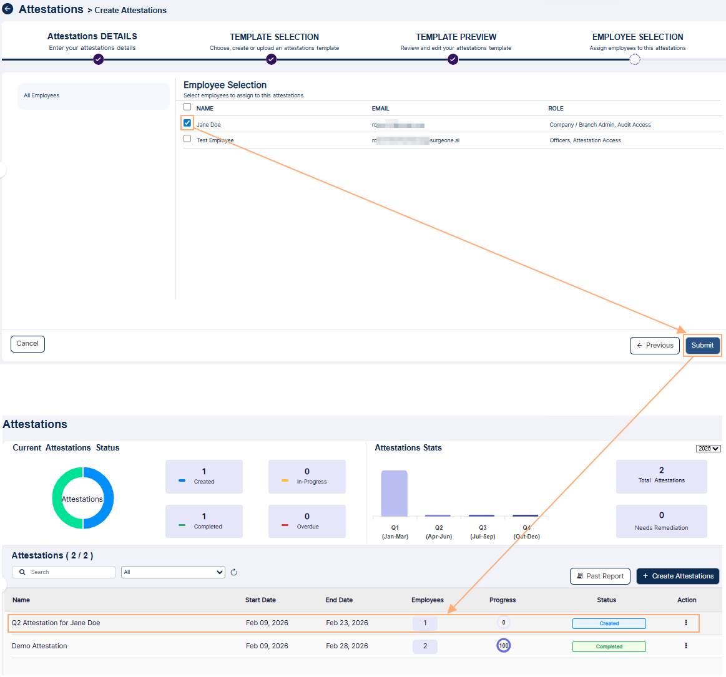Click Demo Attestation's 100 progress indicator

504,646
